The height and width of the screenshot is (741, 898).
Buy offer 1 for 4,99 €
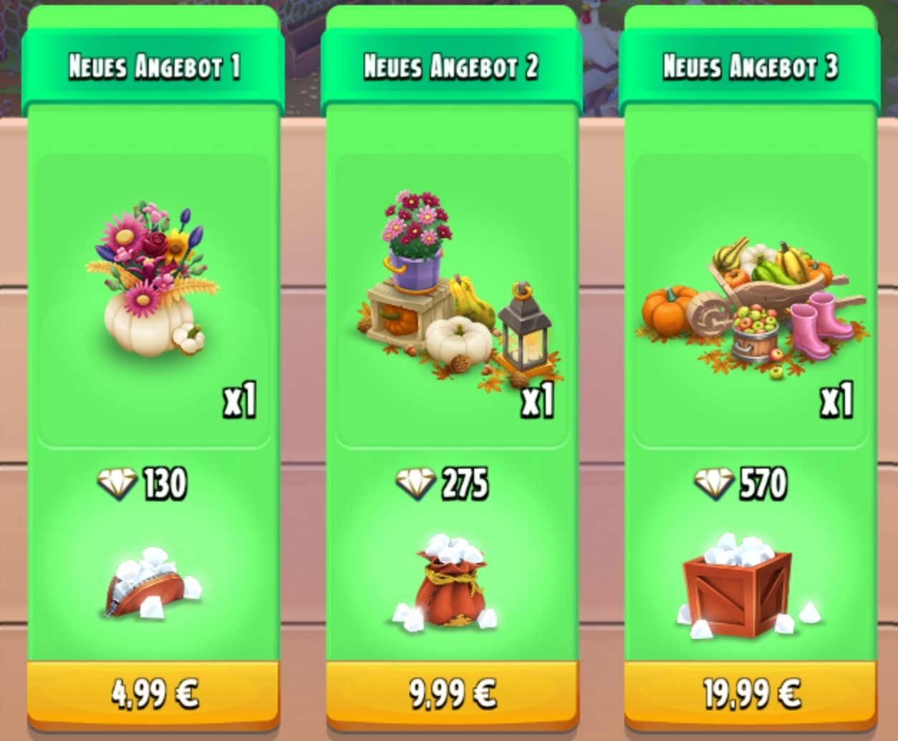pos(153,695)
